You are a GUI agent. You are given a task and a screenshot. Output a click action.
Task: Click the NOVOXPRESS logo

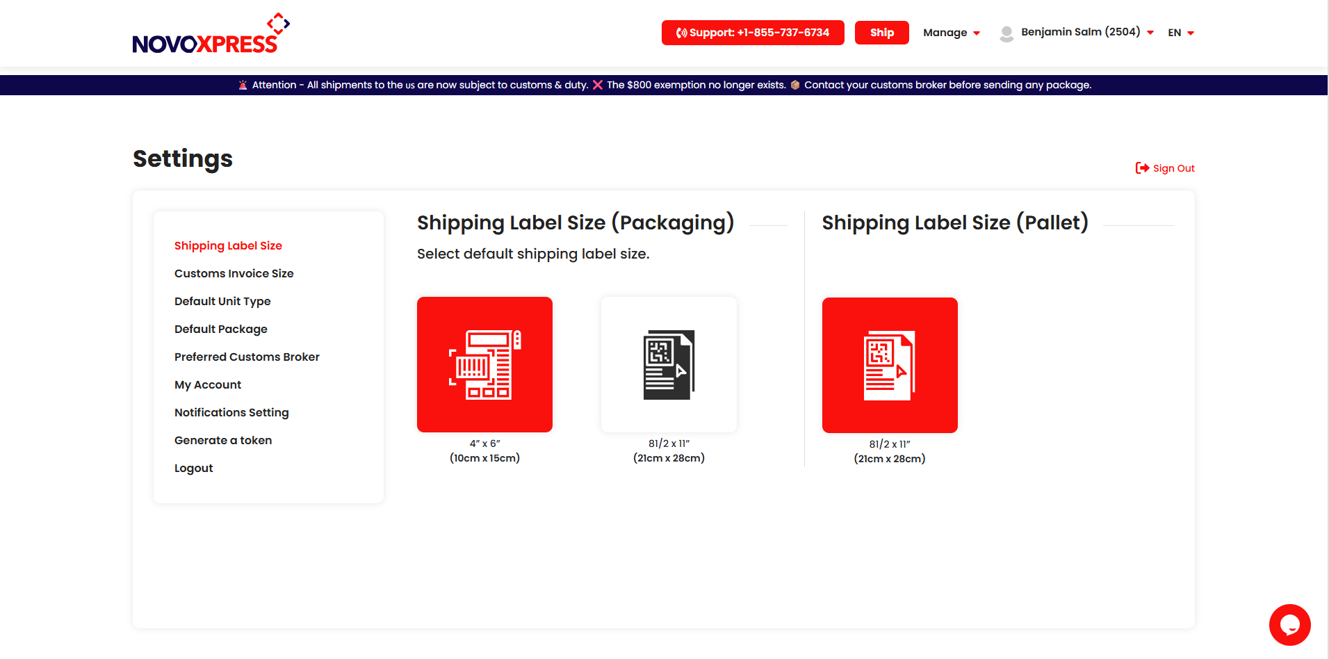[x=209, y=32]
